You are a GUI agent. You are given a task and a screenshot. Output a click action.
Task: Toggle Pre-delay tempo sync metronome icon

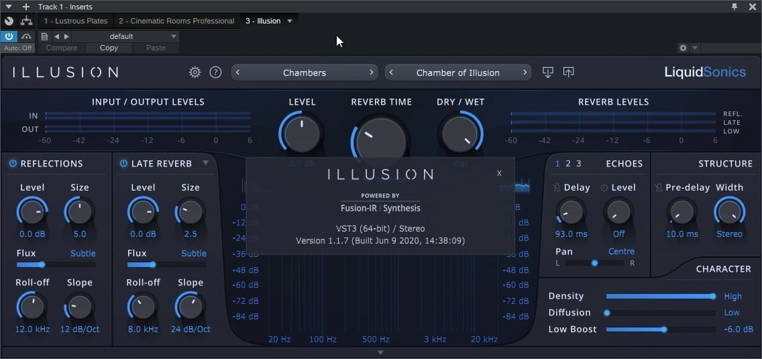tap(659, 188)
